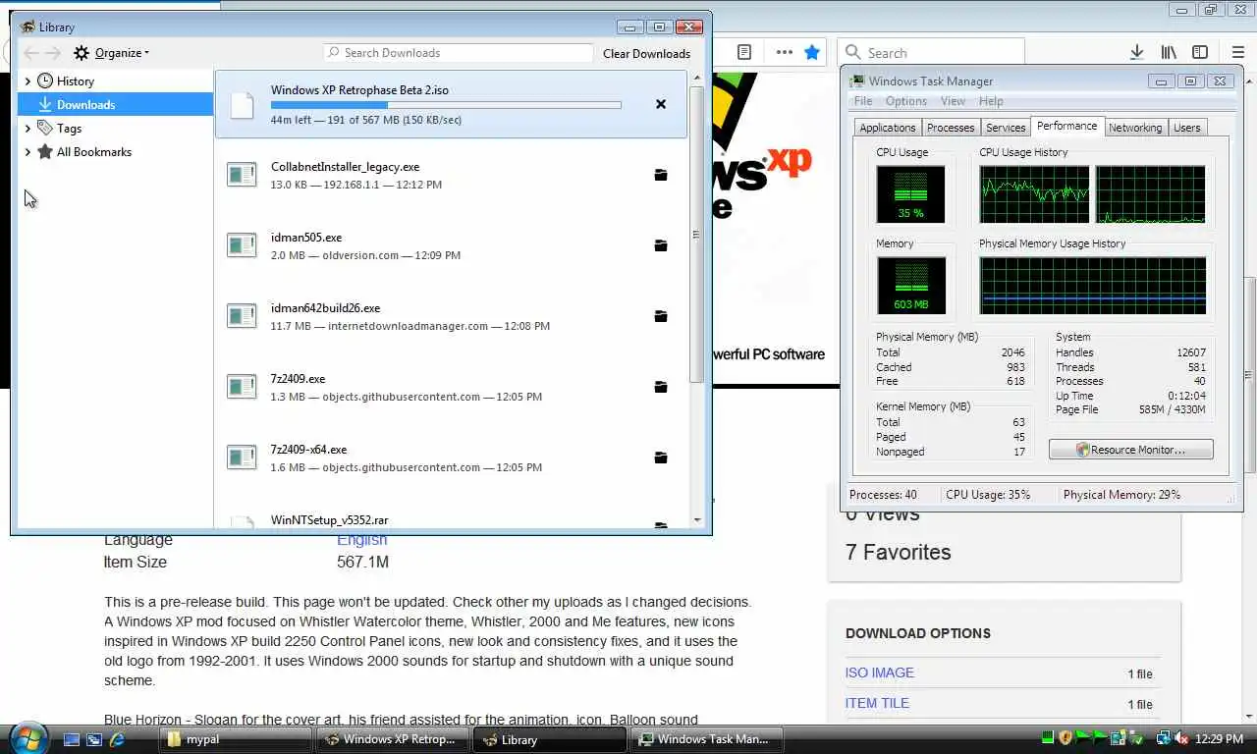
Task: Click the volume tray icon
Action: (x=1181, y=738)
